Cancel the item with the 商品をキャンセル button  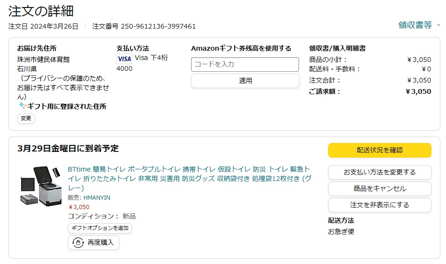(379, 189)
